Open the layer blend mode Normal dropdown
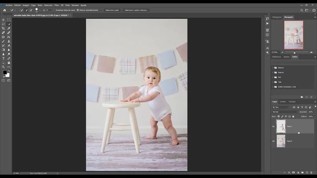Viewport: 317px width, 178px height. (x=285, y=112)
